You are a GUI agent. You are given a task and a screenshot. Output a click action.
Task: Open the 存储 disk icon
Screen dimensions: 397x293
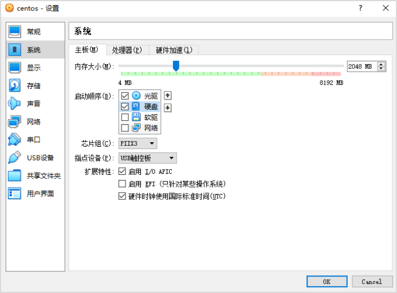tap(14, 85)
